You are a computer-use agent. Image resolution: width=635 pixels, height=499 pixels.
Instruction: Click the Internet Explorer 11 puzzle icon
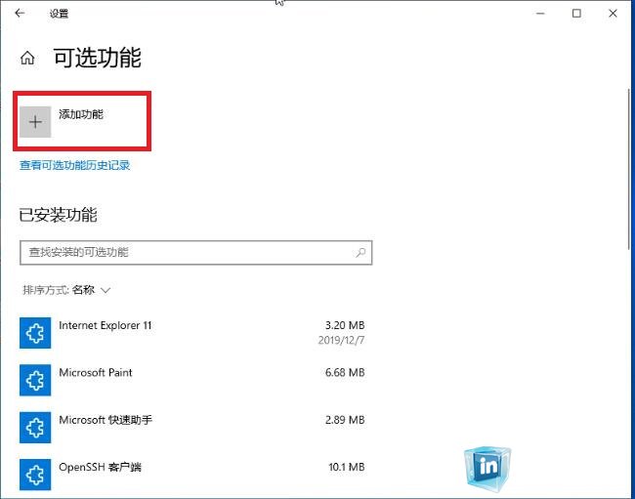[35, 333]
